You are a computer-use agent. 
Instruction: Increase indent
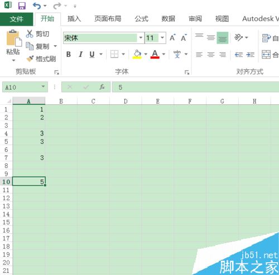[x=251, y=55]
